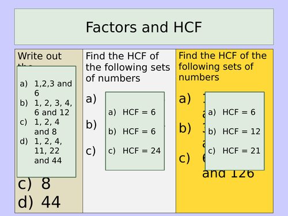Click the 'd) 44' question item
Screen dimensions: 288x216
tap(39, 202)
